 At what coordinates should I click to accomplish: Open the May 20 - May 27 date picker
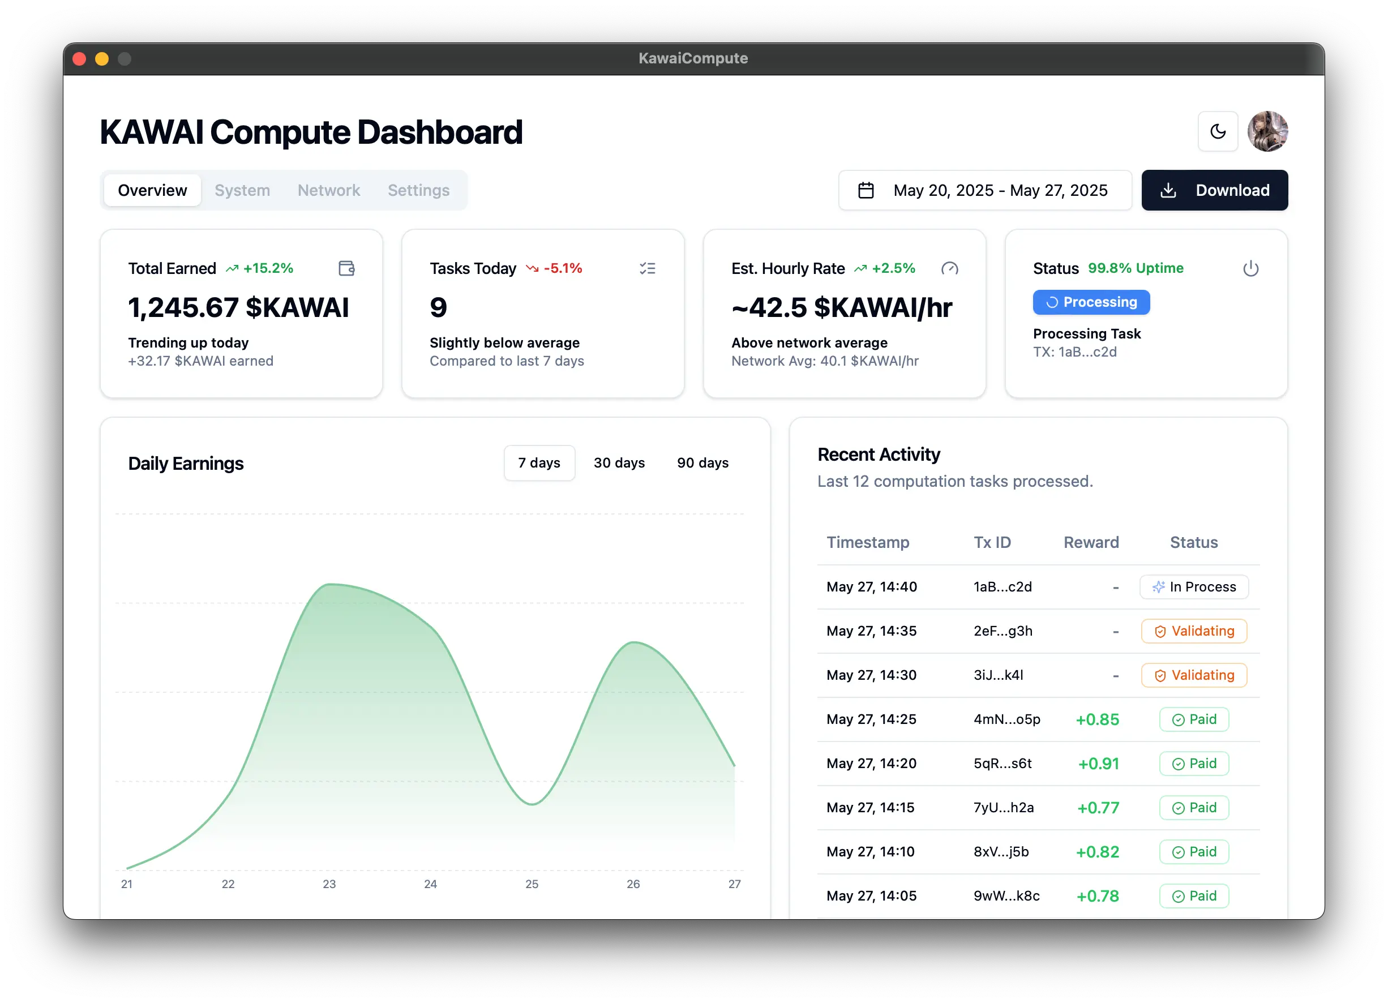(999, 190)
